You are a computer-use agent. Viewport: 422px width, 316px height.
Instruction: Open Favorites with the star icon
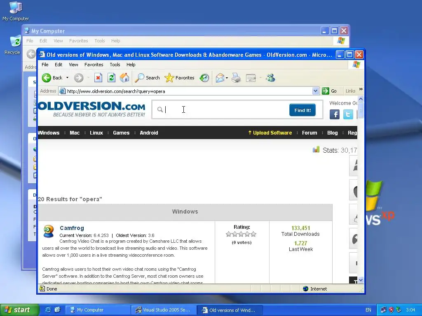click(179, 78)
